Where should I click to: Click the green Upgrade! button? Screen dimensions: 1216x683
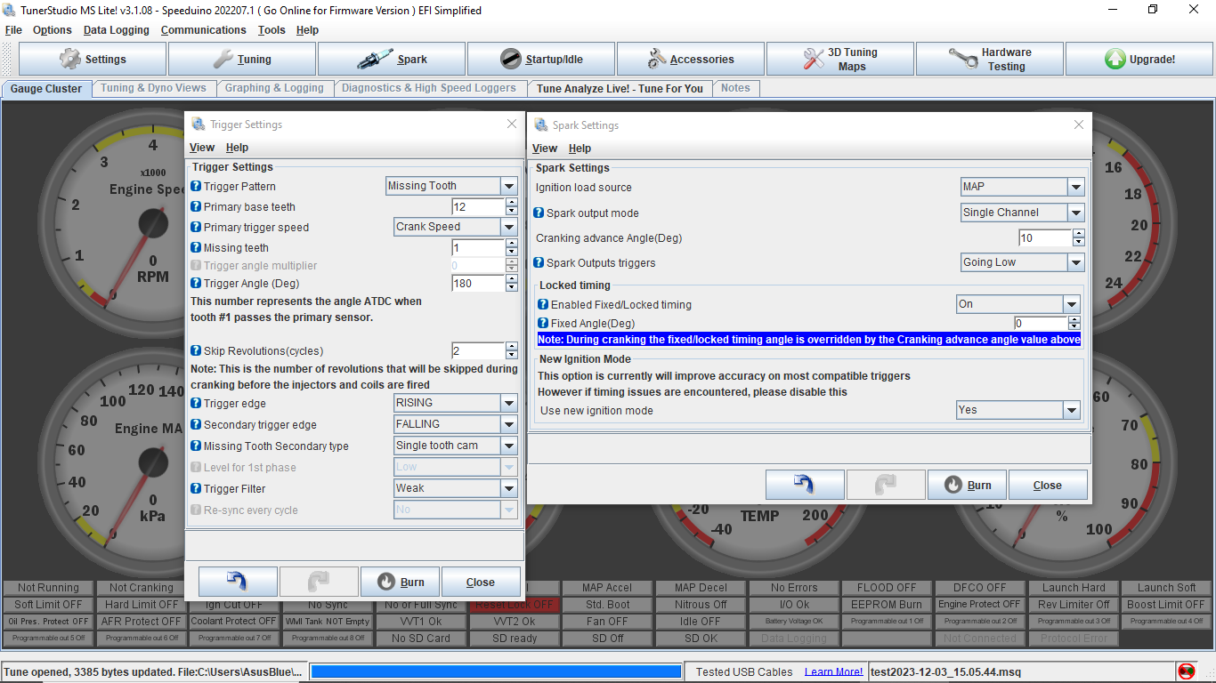click(1139, 60)
